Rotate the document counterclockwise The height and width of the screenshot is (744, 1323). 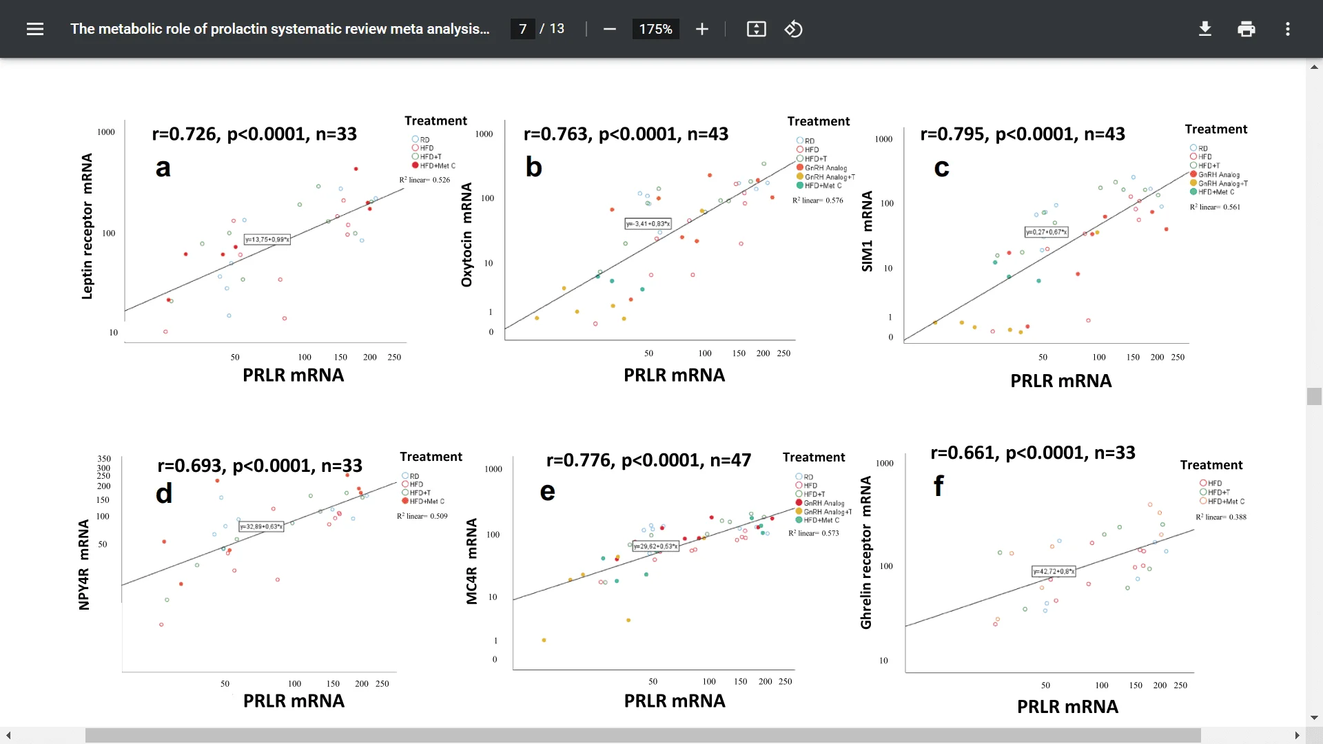[x=793, y=29]
